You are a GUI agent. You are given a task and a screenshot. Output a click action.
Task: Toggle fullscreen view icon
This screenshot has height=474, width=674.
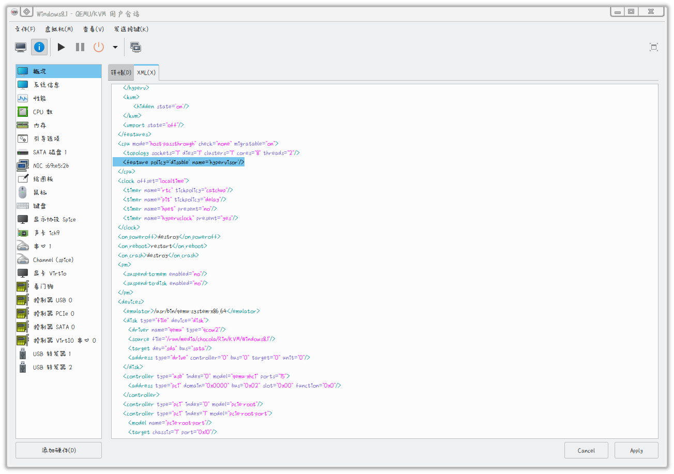[654, 48]
